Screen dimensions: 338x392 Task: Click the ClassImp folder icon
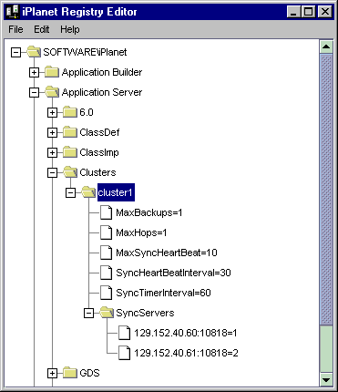pos(70,152)
